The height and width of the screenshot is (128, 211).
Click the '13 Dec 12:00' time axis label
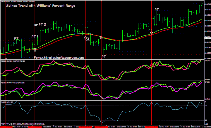click(x=174, y=127)
